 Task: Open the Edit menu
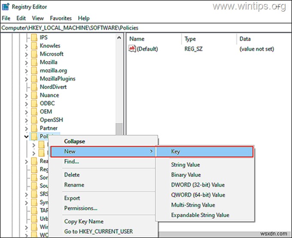point(21,18)
